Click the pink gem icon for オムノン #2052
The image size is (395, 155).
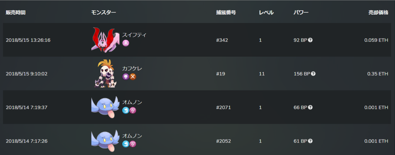133,144
